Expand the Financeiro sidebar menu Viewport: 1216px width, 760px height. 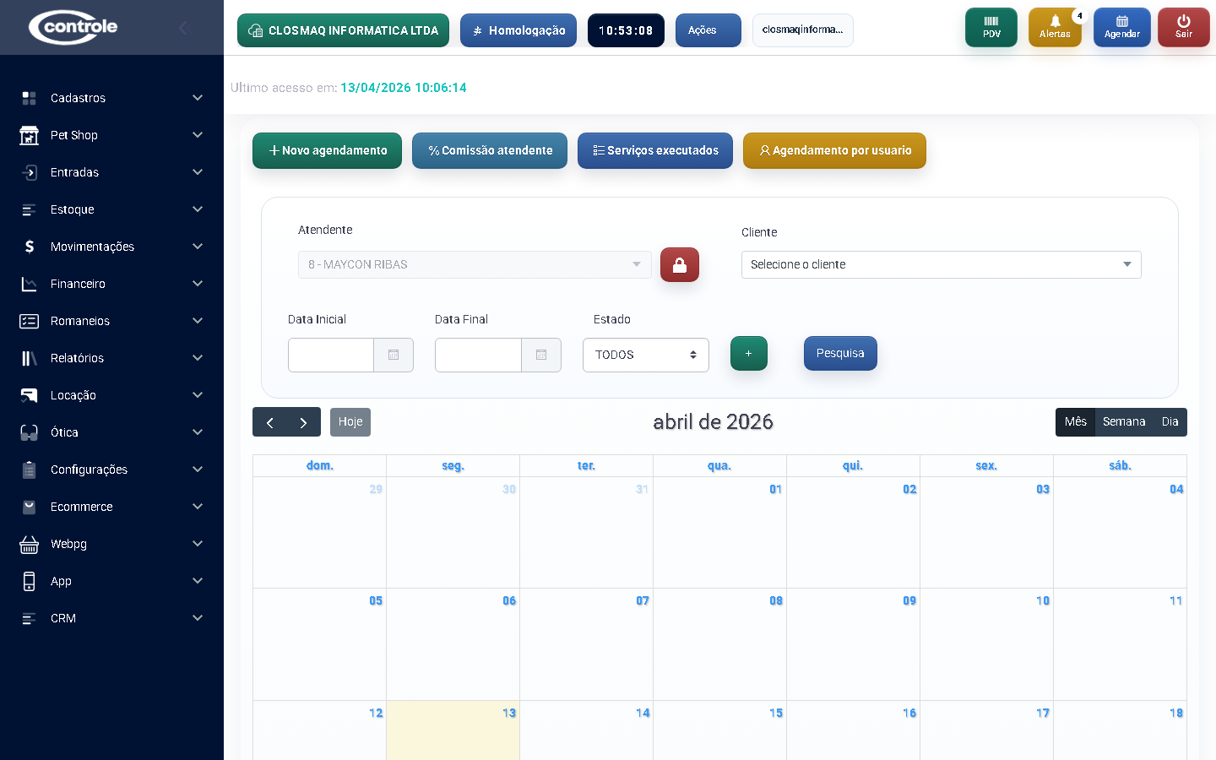111,284
